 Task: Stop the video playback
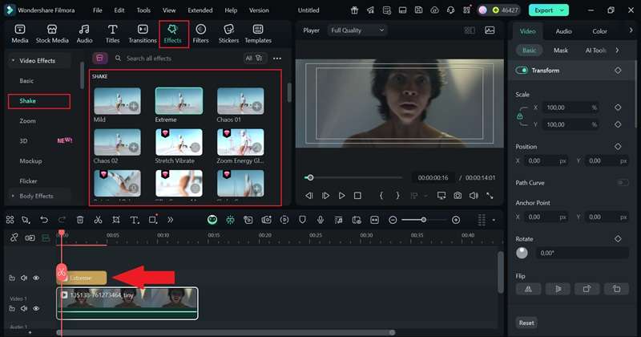coord(357,196)
